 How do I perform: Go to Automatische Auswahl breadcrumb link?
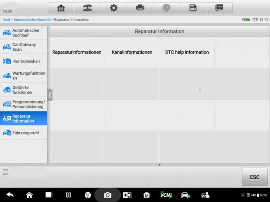(x=32, y=20)
